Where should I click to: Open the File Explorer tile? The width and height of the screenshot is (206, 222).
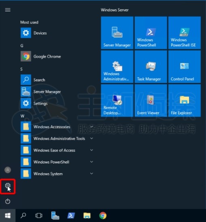click(x=185, y=100)
